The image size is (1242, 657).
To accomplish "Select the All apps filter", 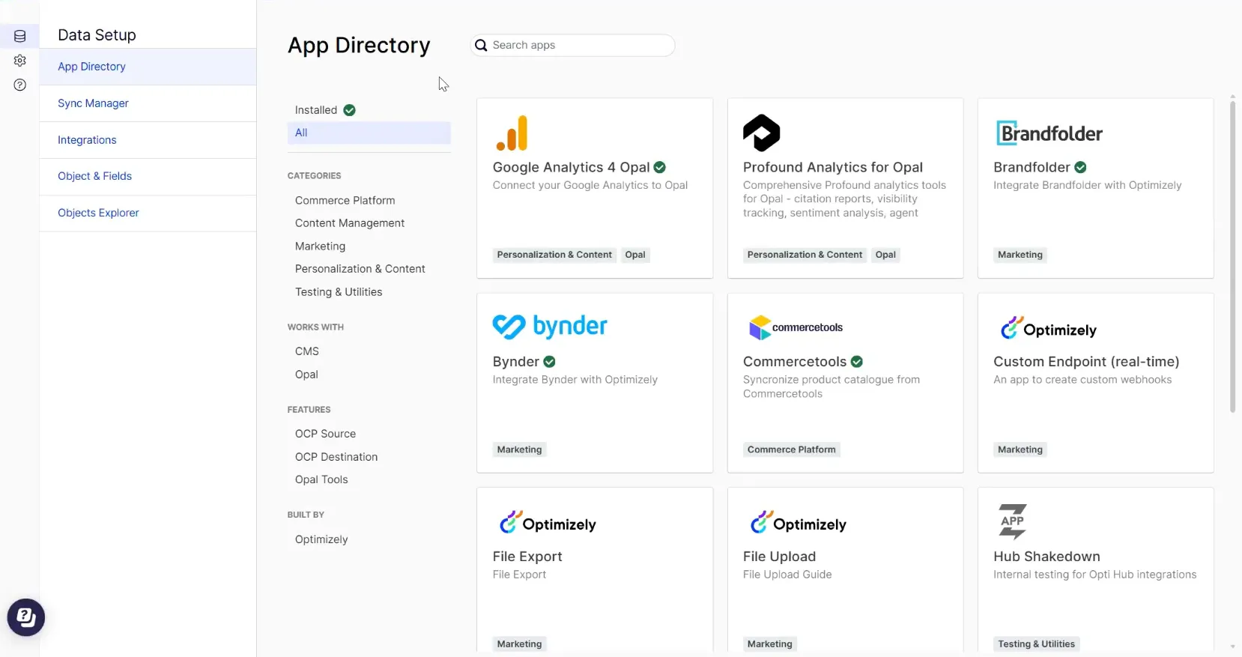I will (x=369, y=133).
